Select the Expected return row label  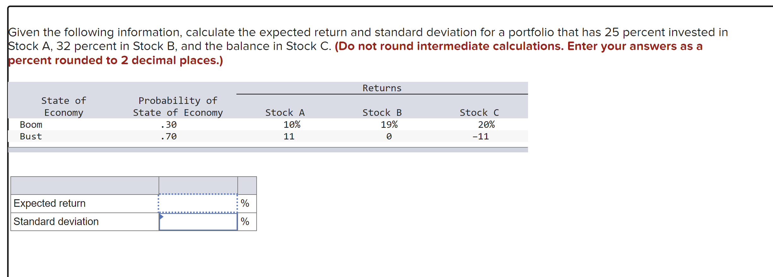(49, 203)
